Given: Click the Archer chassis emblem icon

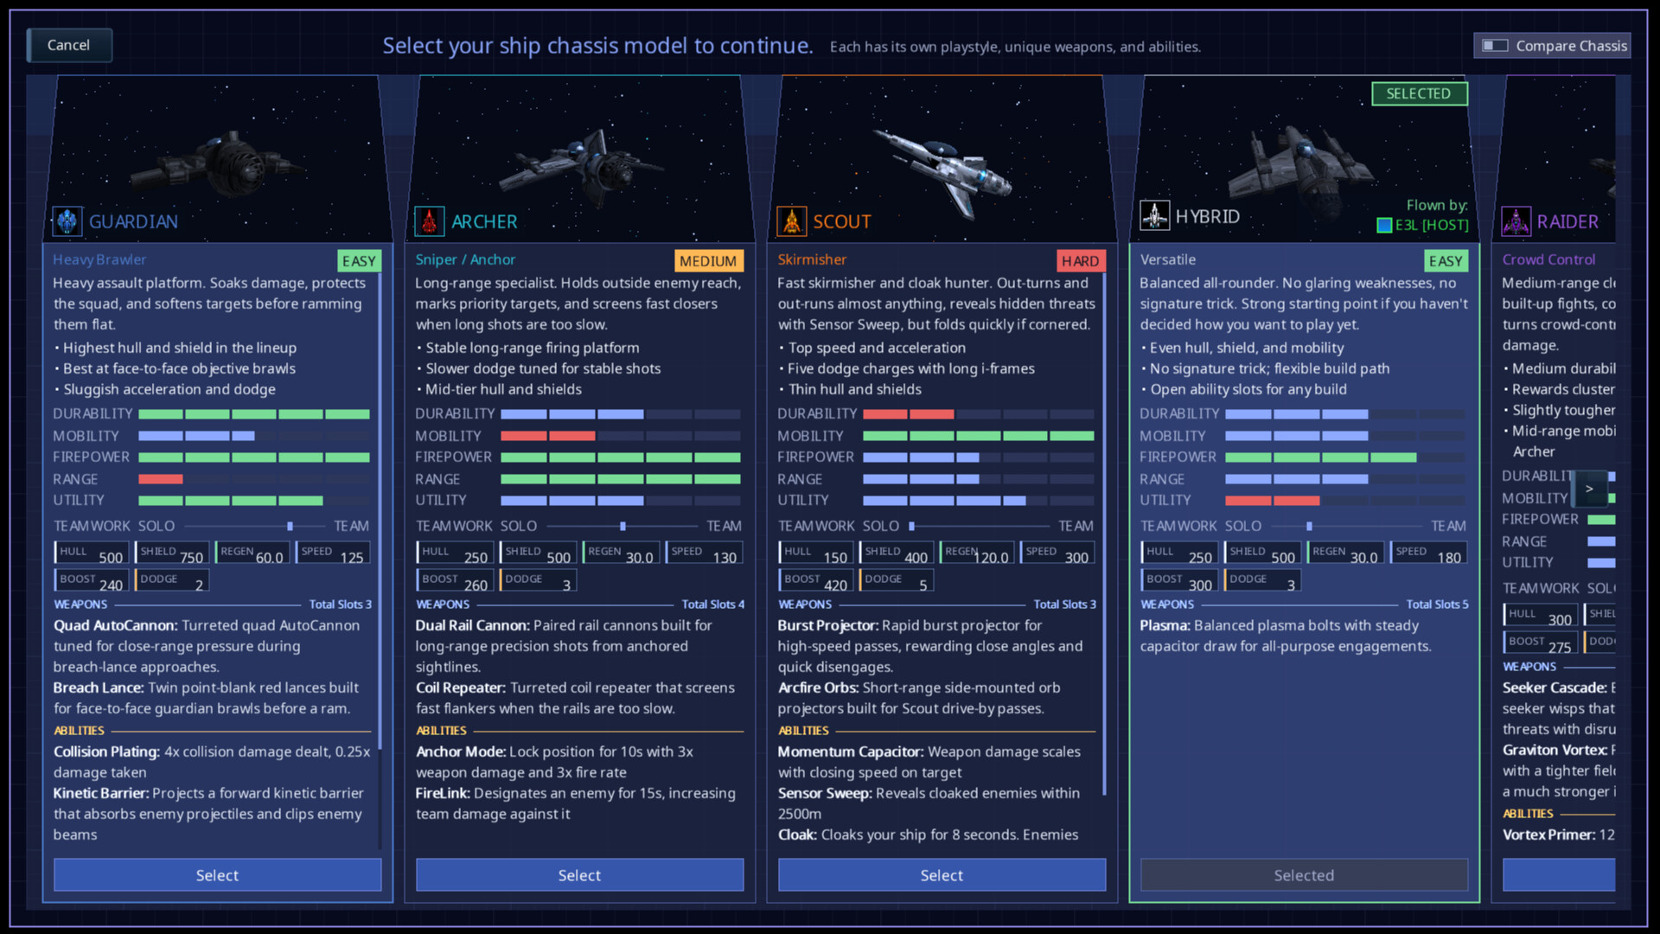Looking at the screenshot, I should click(x=430, y=221).
